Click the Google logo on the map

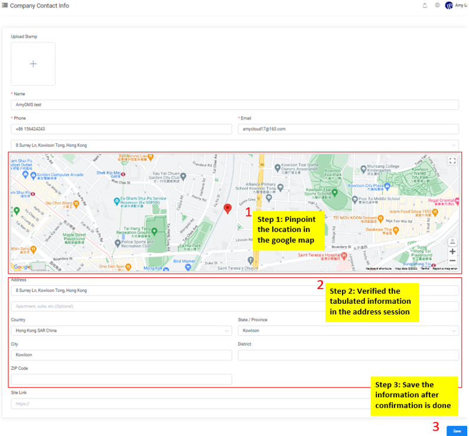pos(22,267)
